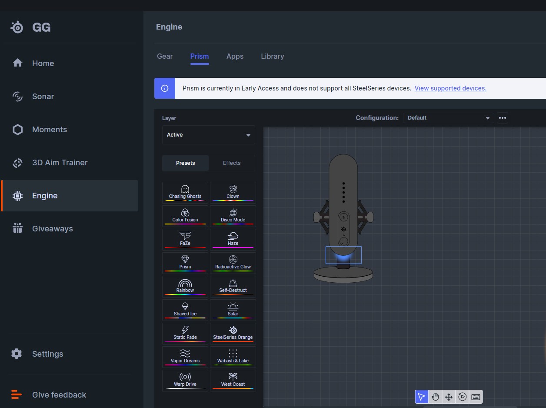Choose the four-arrow move tool
This screenshot has width=546, height=408.
449,397
